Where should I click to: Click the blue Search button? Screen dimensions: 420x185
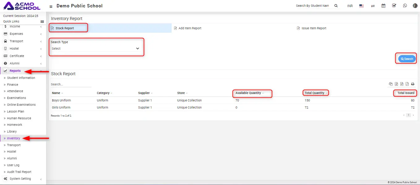point(407,59)
